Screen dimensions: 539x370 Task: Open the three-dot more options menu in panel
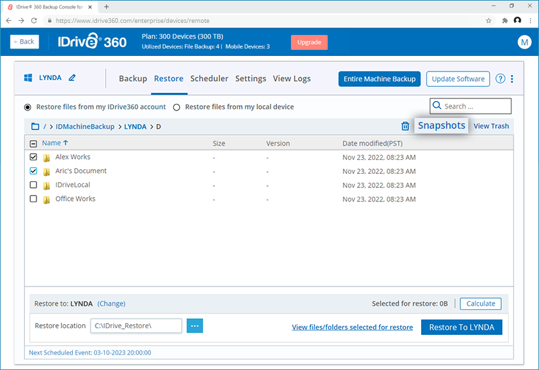click(x=512, y=79)
